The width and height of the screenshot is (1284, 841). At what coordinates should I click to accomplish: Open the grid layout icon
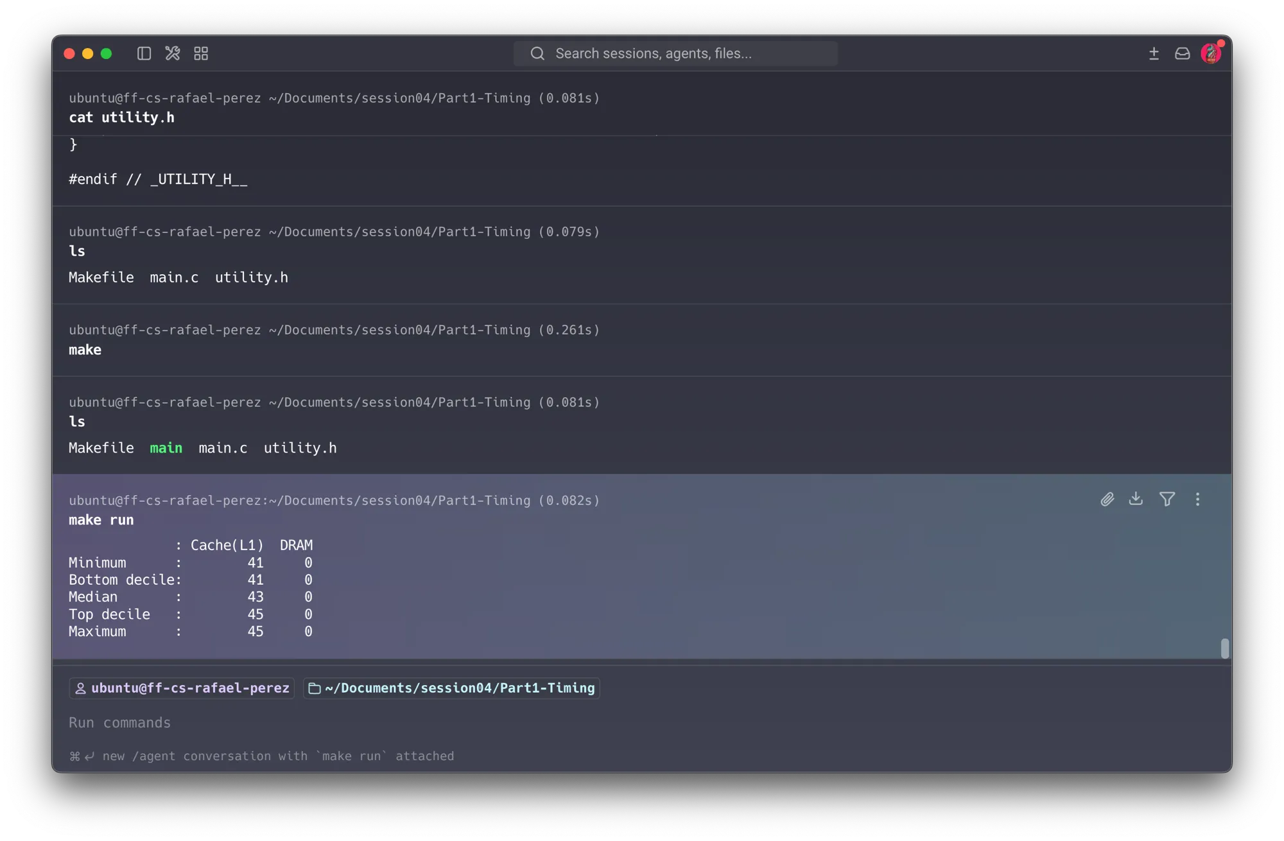201,53
